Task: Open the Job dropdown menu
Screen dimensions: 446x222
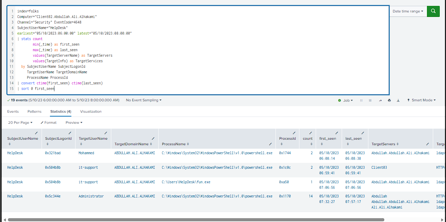Action: point(348,100)
